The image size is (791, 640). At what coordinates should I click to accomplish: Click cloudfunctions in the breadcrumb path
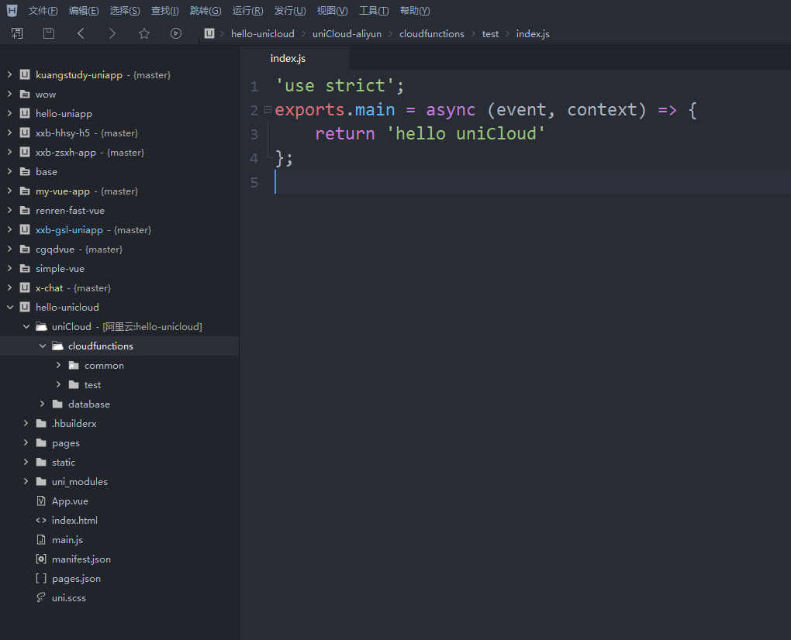tap(431, 34)
